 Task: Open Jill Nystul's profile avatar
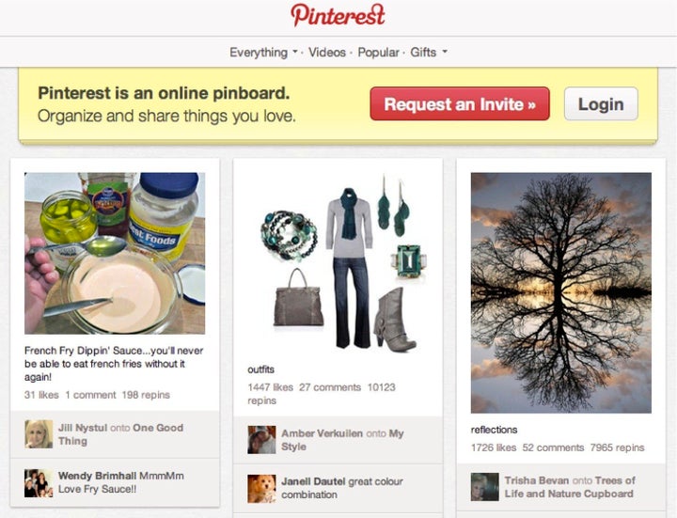(x=39, y=433)
